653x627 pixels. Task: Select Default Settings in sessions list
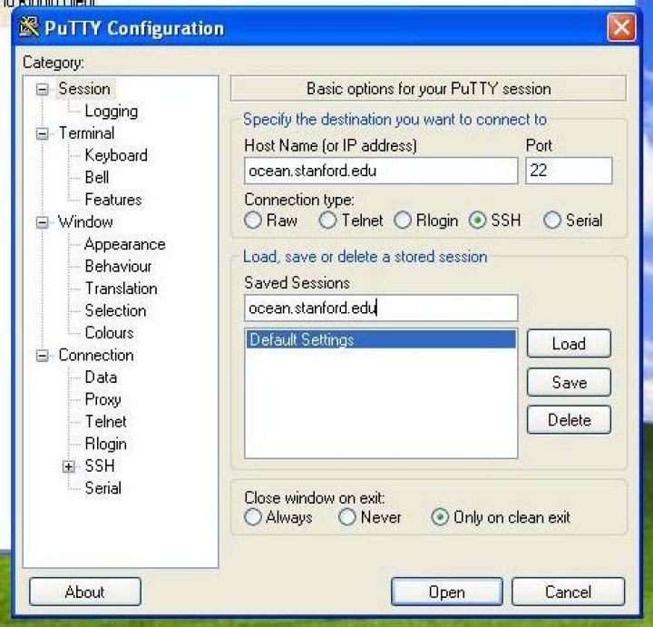(381, 339)
